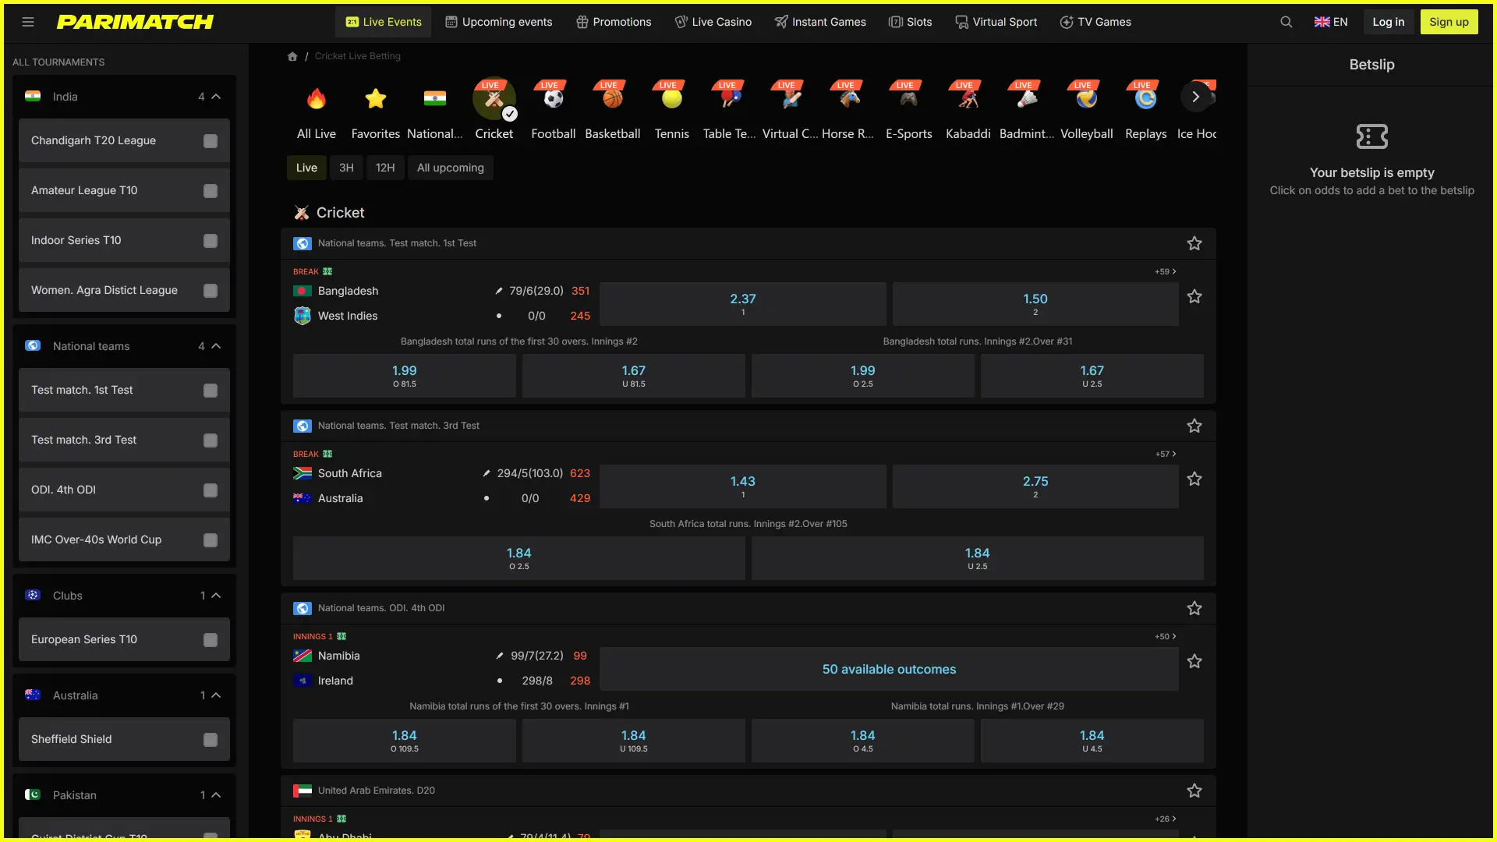Check the Indoor Series T10 checkbox

tap(211, 241)
